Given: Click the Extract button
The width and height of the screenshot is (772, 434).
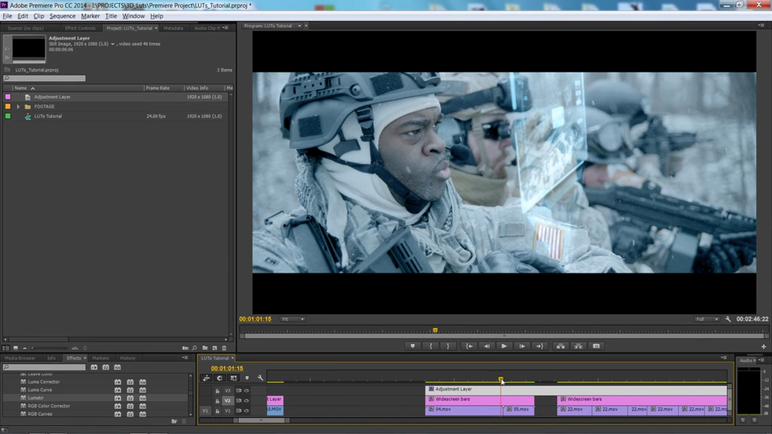Looking at the screenshot, I should point(578,346).
